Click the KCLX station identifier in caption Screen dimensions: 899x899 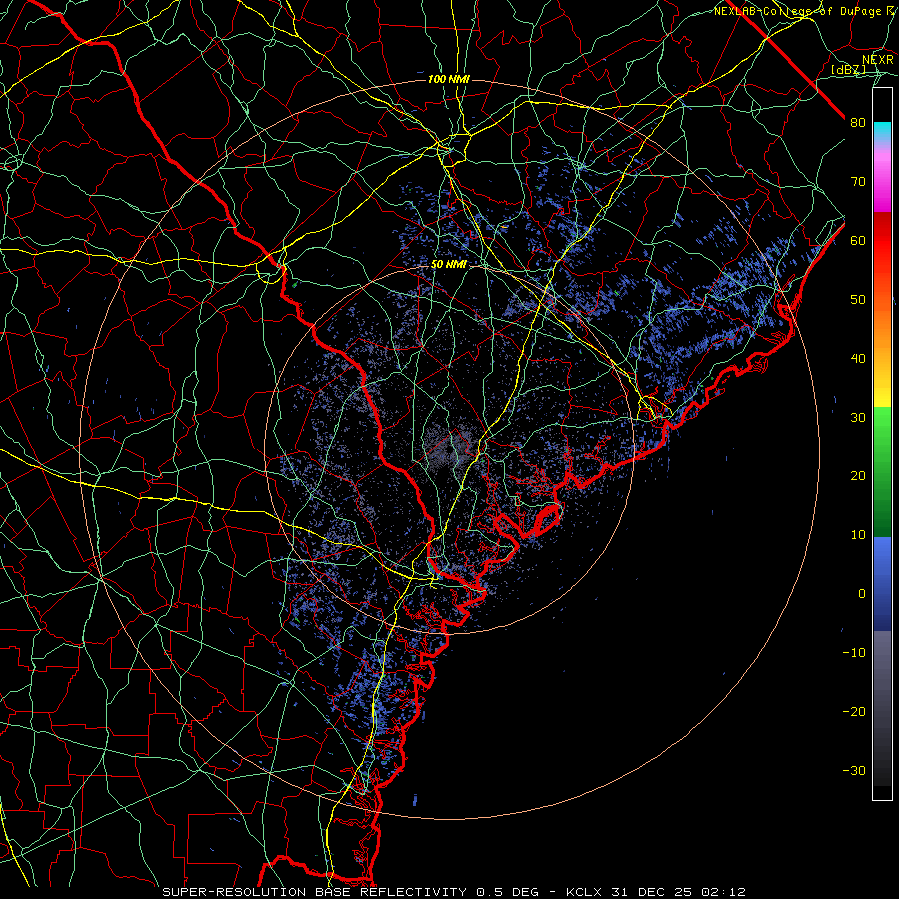click(584, 892)
